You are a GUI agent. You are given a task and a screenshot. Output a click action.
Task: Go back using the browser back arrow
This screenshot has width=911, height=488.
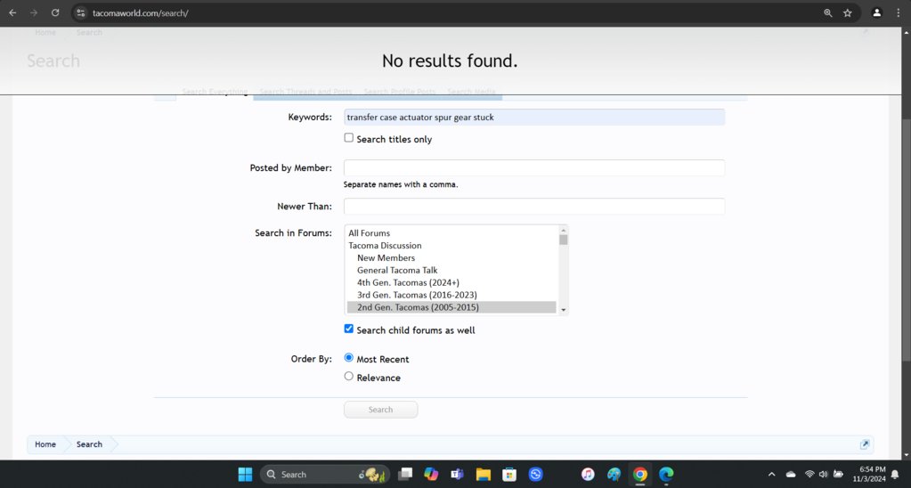[x=12, y=12]
